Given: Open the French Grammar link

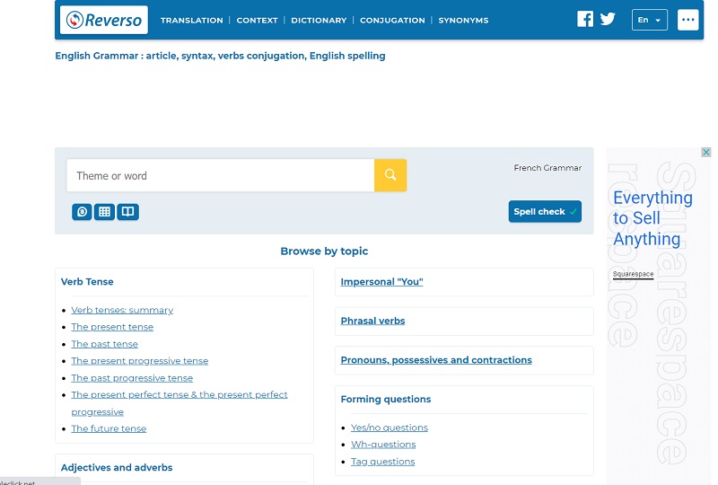Looking at the screenshot, I should 547,168.
